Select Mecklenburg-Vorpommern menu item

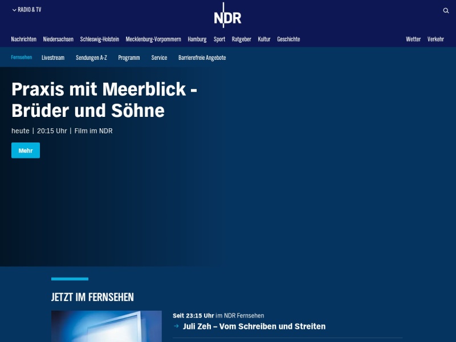[153, 39]
